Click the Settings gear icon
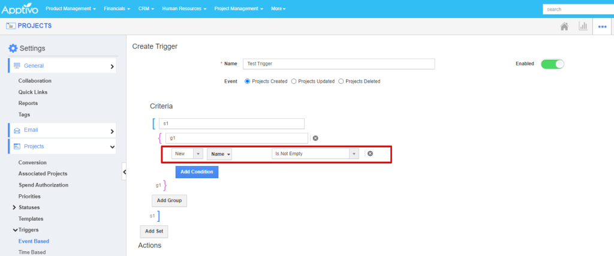This screenshot has height=256, width=614. pos(13,48)
